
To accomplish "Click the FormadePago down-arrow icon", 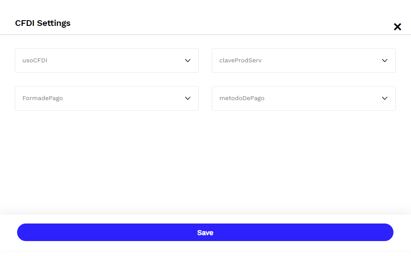I will click(187, 98).
